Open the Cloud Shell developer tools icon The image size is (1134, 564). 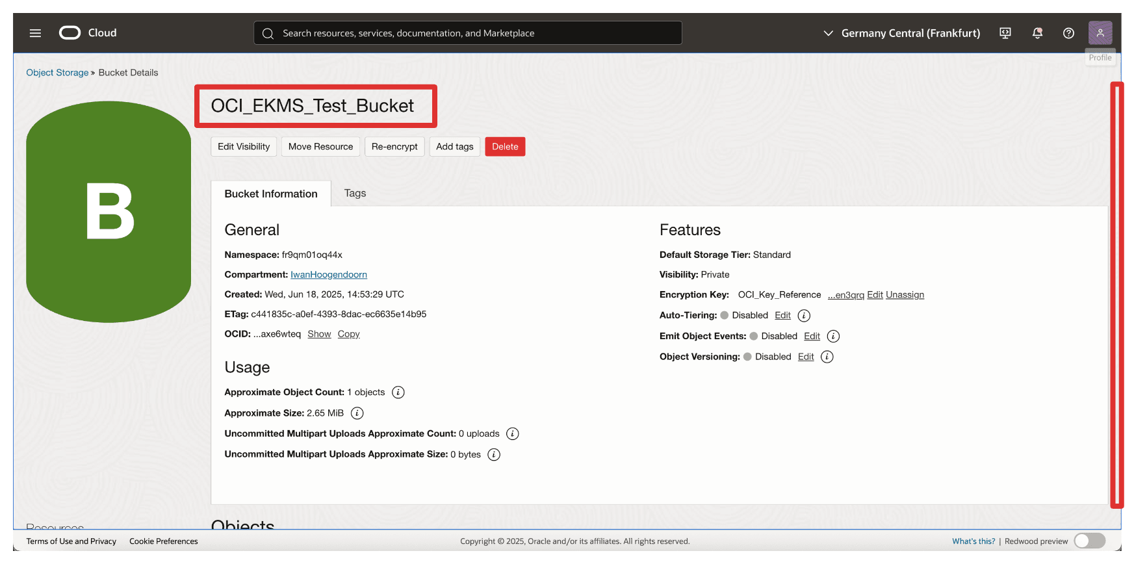[1005, 33]
